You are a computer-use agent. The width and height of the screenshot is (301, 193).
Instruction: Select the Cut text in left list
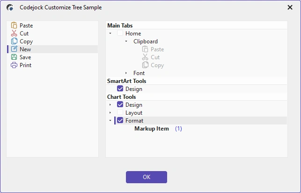tap(24, 34)
